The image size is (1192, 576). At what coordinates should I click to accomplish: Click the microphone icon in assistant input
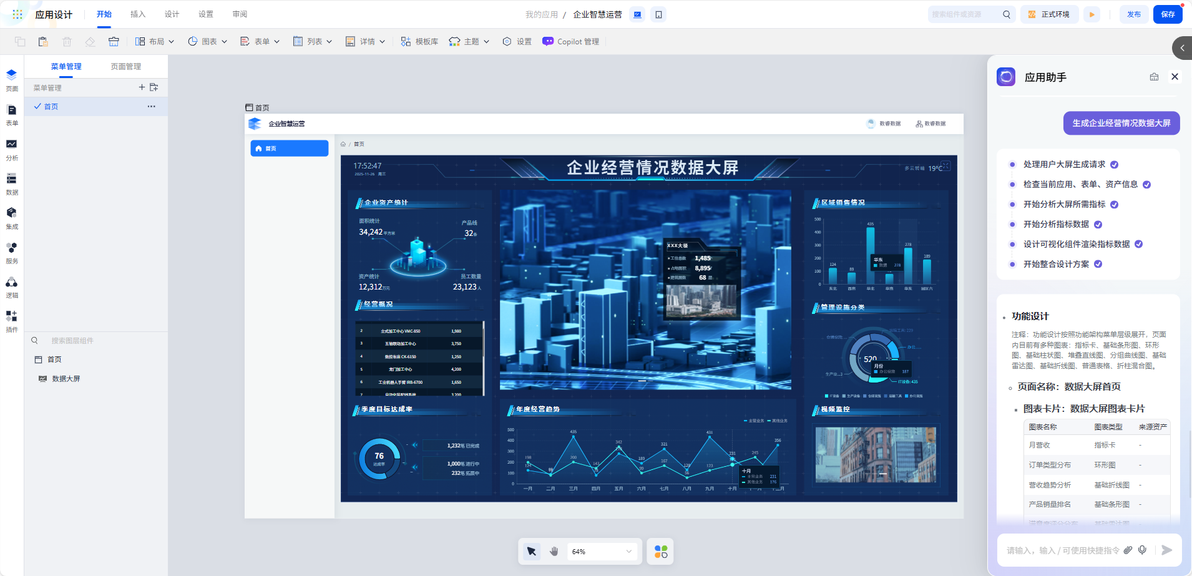click(x=1142, y=550)
